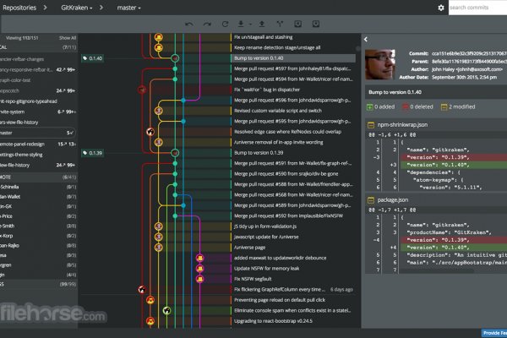Screen dimensions: 507x338
Task: Open settings with the gear icon
Action: click(x=440, y=8)
